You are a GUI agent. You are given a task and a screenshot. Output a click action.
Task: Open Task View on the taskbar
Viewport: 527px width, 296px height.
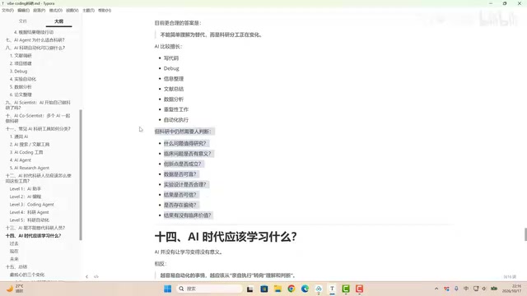click(250, 289)
